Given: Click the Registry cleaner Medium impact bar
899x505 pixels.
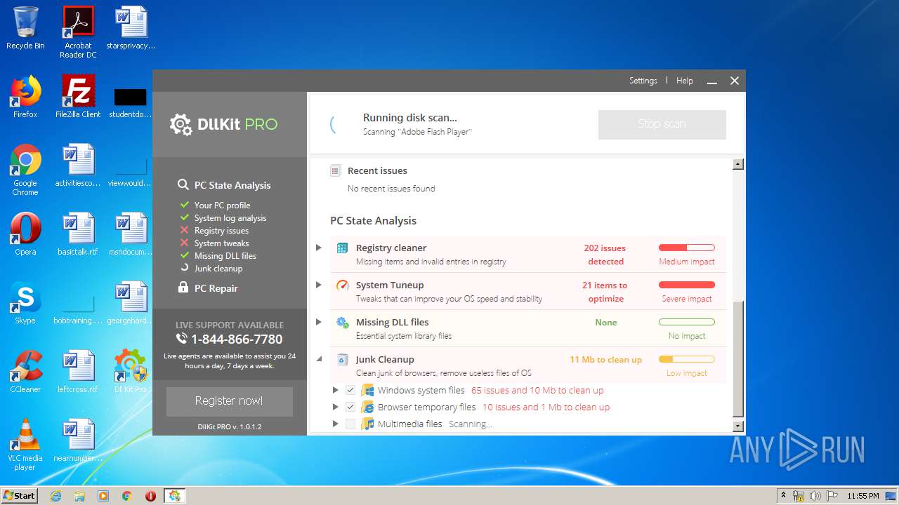Looking at the screenshot, I should [x=686, y=248].
